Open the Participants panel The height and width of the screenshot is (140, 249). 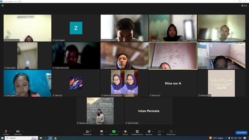click(x=87, y=132)
